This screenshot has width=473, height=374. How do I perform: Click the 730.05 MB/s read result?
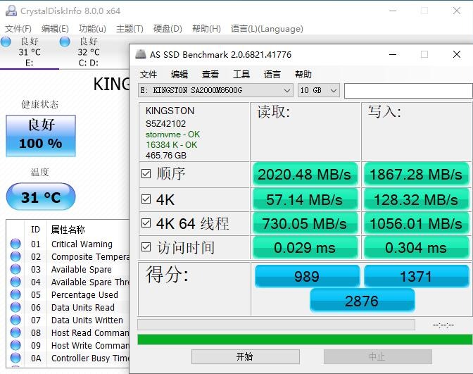click(x=305, y=223)
